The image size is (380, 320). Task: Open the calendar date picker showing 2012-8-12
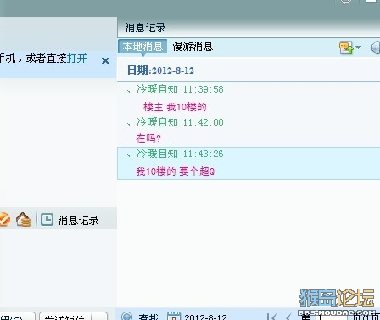pyautogui.click(x=197, y=316)
